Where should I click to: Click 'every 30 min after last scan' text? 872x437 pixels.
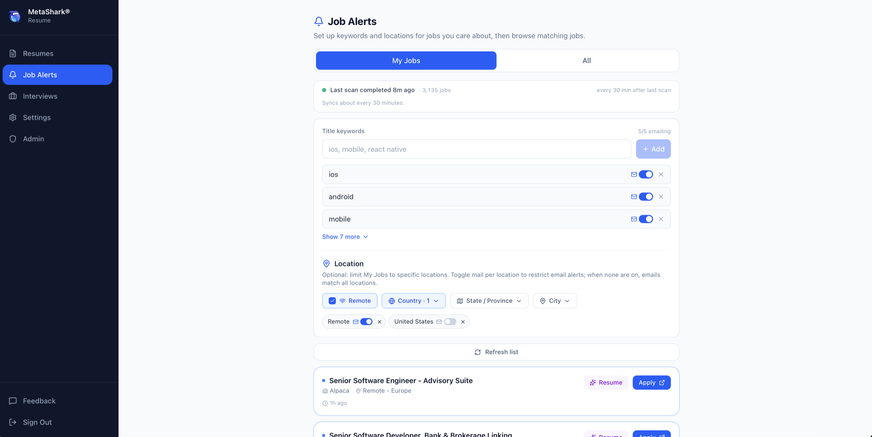(x=633, y=90)
